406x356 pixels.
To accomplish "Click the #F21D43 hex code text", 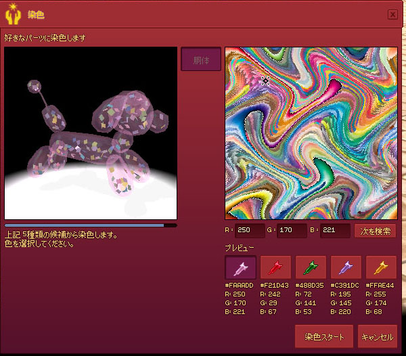I will (x=274, y=286).
